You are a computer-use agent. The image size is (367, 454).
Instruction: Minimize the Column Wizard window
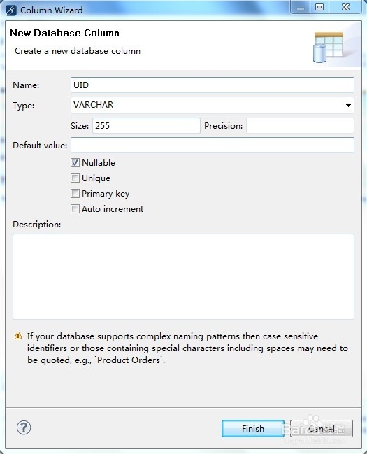click(x=301, y=7)
